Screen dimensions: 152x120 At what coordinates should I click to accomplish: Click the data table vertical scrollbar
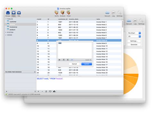pos(122,24)
